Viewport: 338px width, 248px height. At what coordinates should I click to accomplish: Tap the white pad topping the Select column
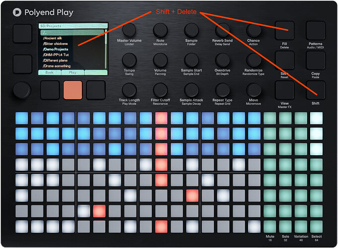pos(317,118)
